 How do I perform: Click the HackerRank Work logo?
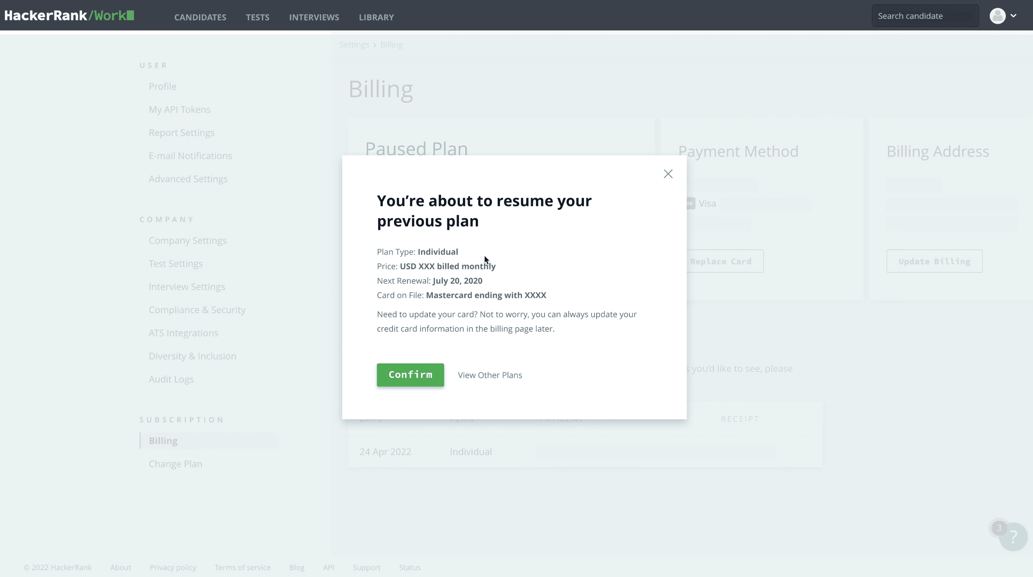tap(69, 16)
